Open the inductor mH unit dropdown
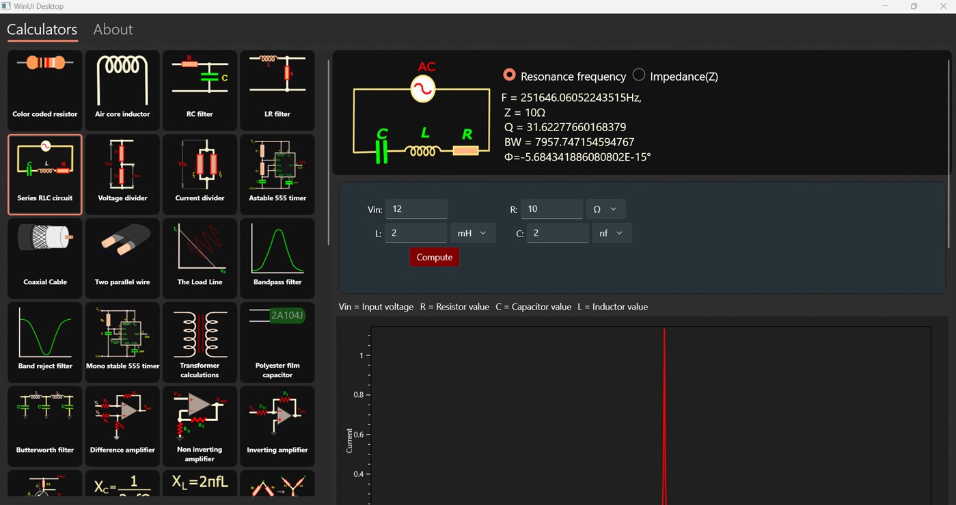The height and width of the screenshot is (505, 956). click(472, 232)
